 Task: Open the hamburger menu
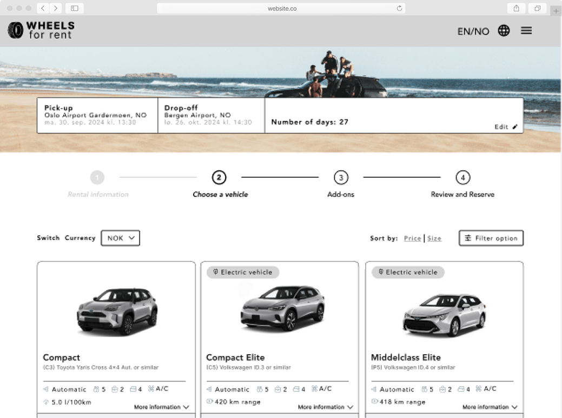[x=526, y=31]
